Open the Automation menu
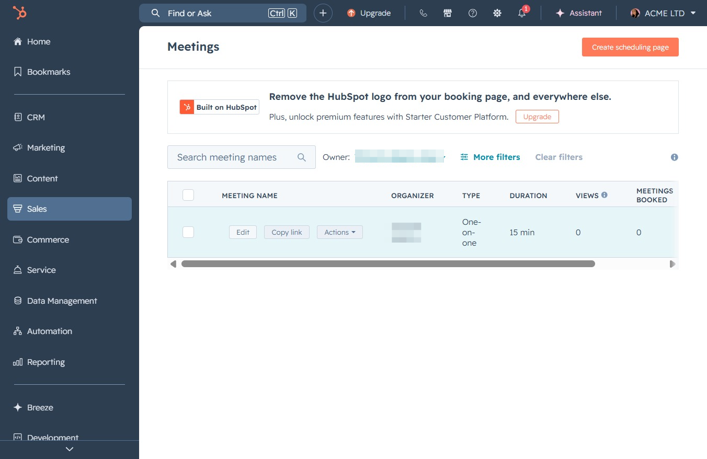Image resolution: width=707 pixels, height=459 pixels. tap(70, 331)
